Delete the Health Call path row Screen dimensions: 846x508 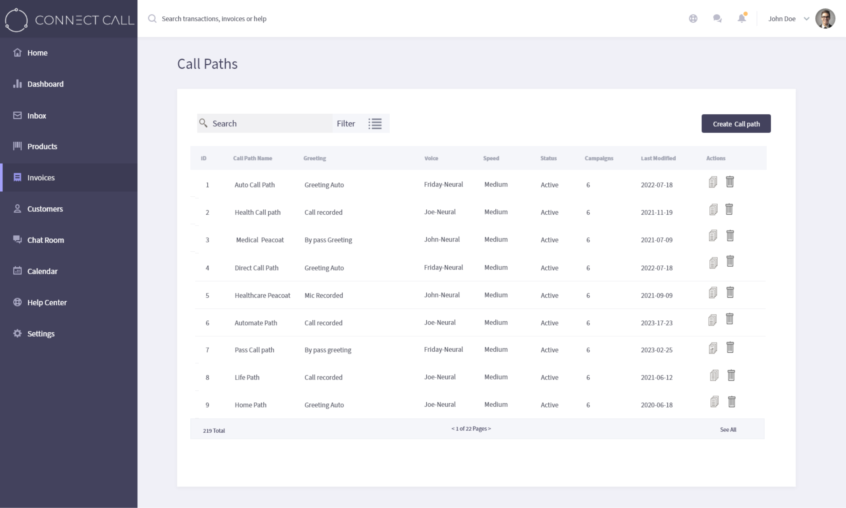click(729, 209)
